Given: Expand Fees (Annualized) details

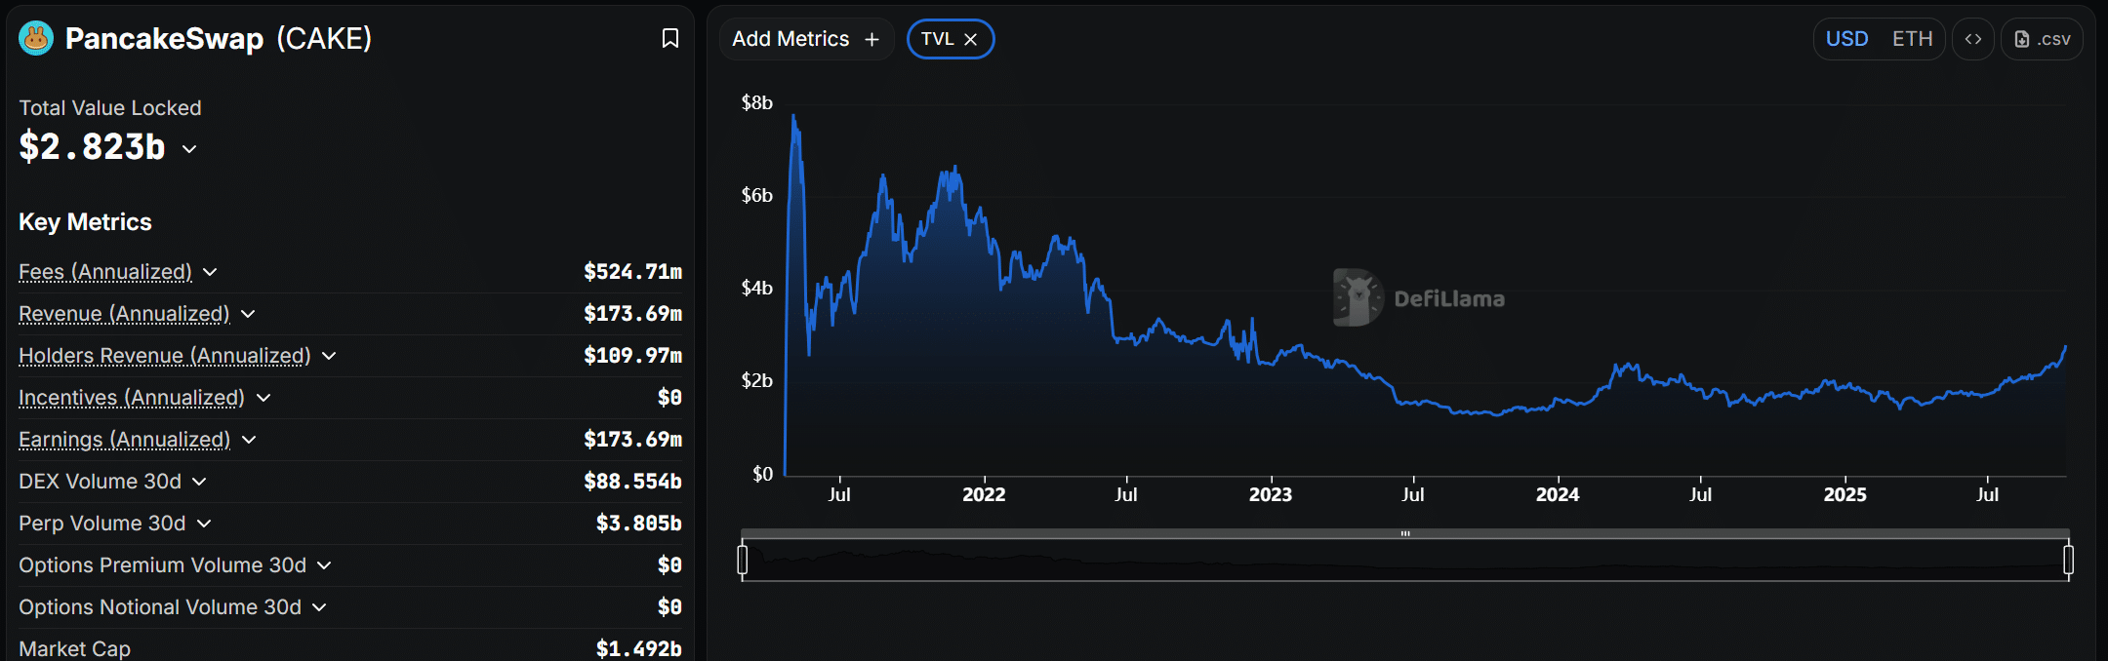Looking at the screenshot, I should 210,272.
